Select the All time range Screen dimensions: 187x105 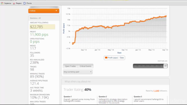pos(165,66)
